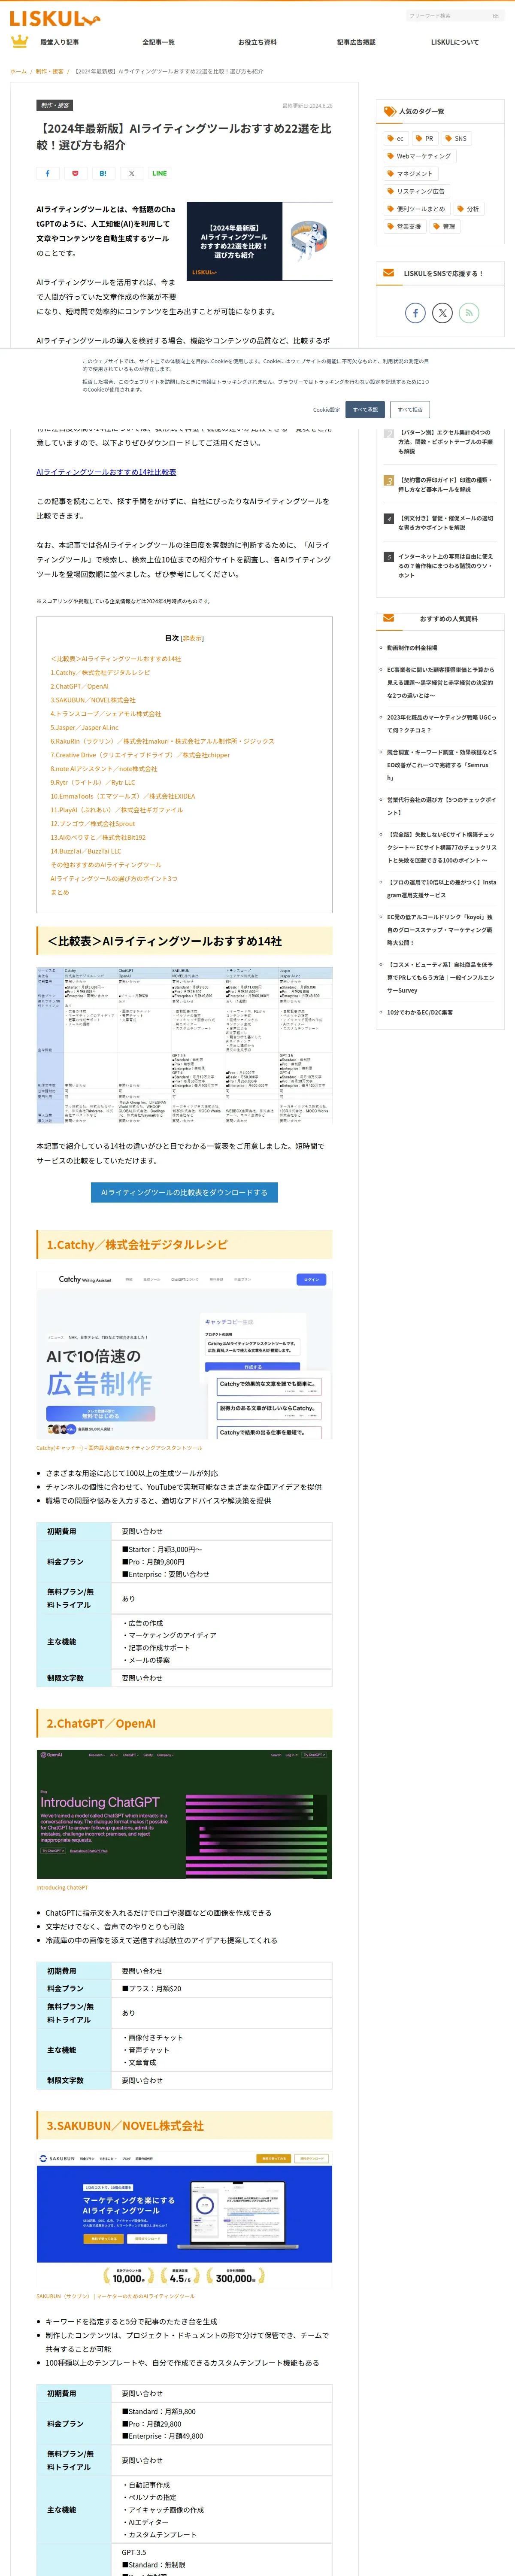The height and width of the screenshot is (2576, 515).
Task: Download the comparison table via blue button
Action: click(x=184, y=1192)
